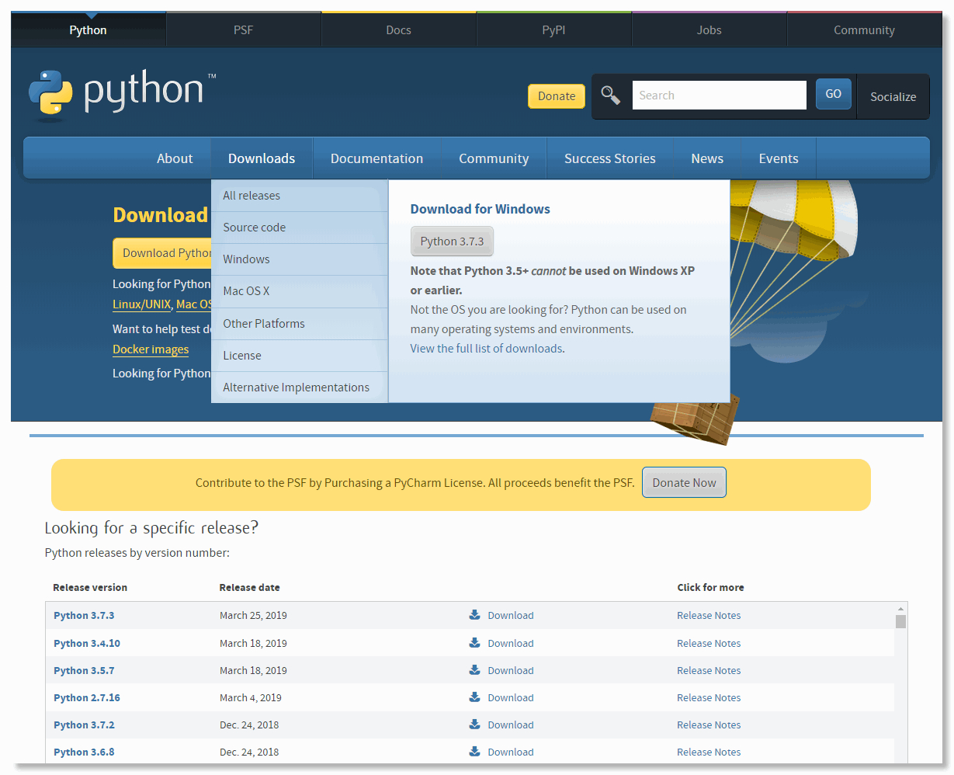Click the Download link for Python 2.7.16

click(x=511, y=697)
